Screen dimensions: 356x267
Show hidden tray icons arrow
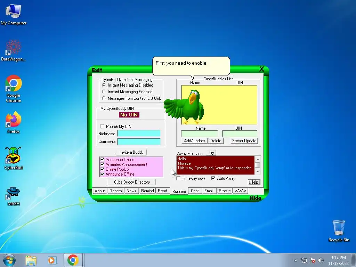click(x=296, y=260)
